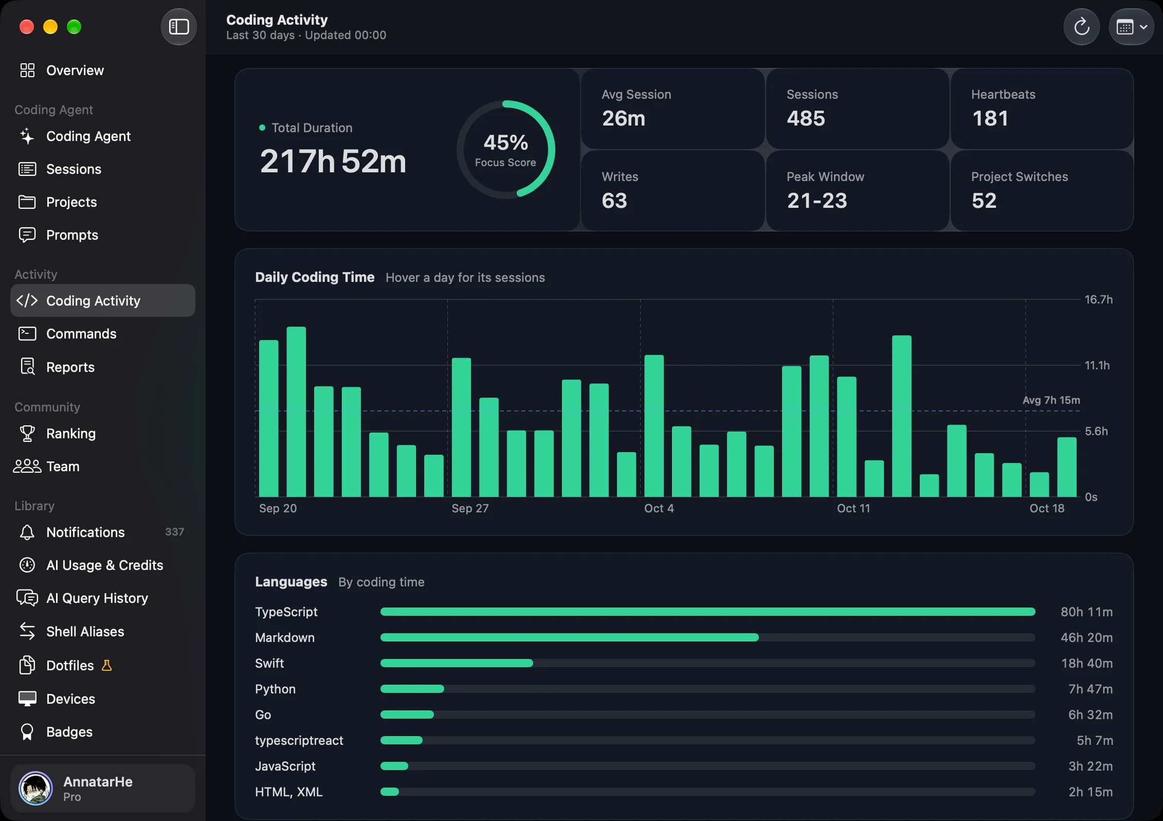The height and width of the screenshot is (821, 1163).
Task: Click the Commands terminal icon
Action: pos(27,334)
